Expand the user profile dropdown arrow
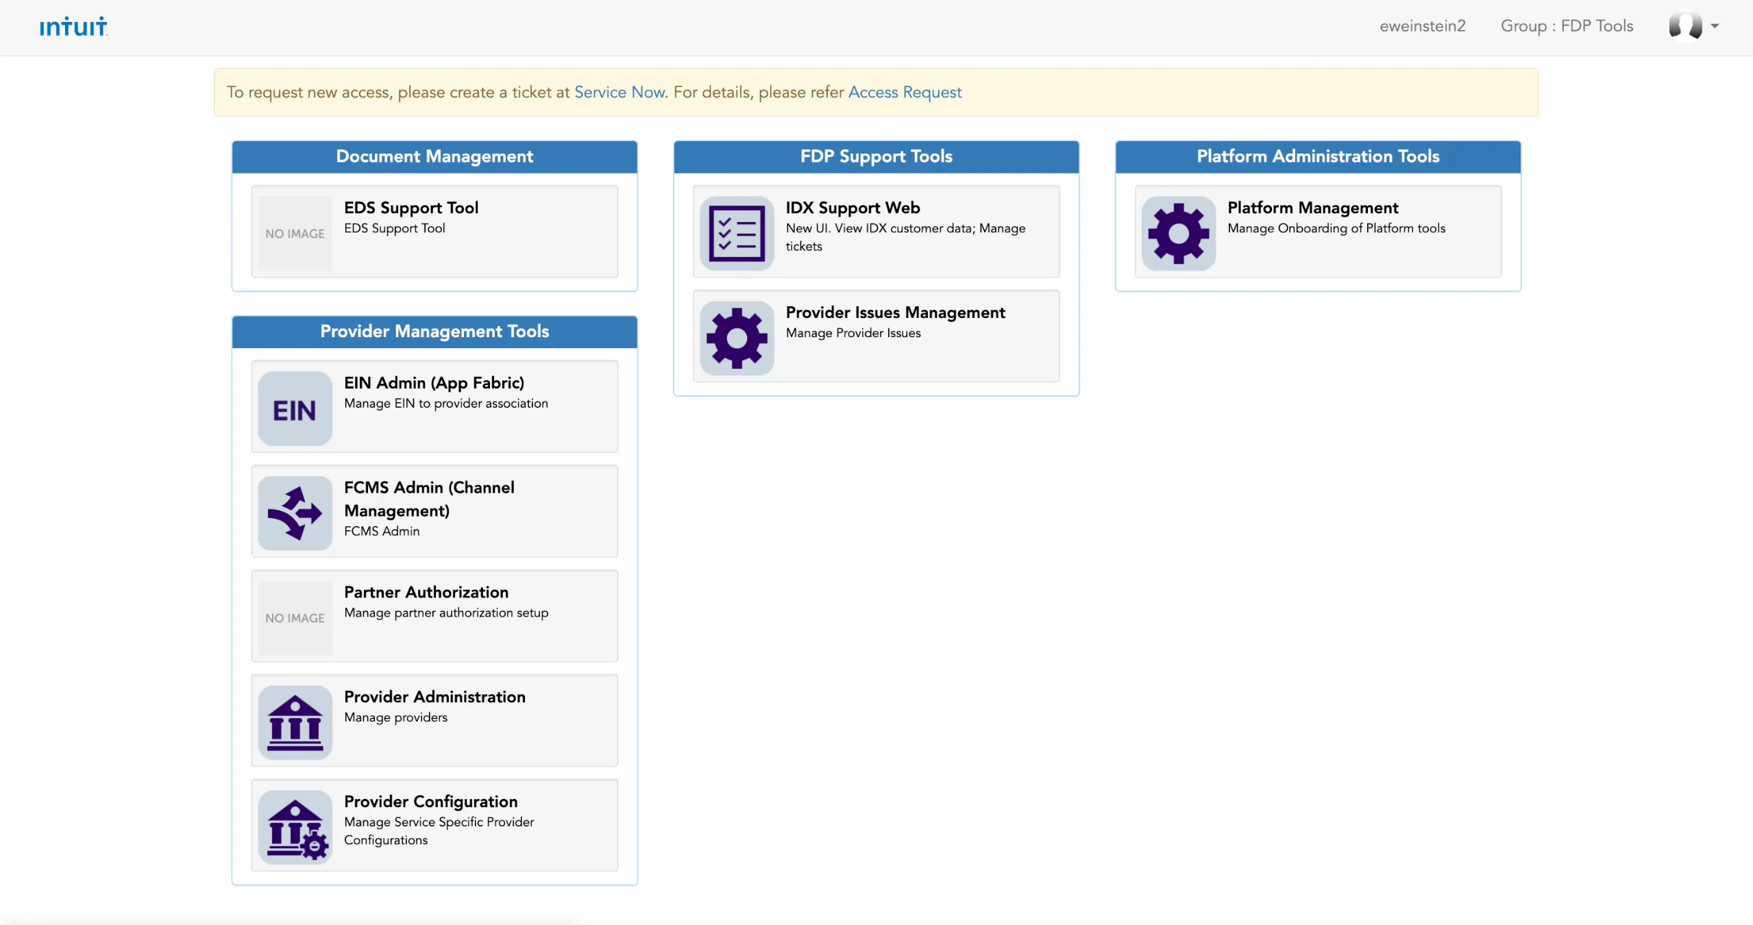1753x925 pixels. tap(1715, 26)
